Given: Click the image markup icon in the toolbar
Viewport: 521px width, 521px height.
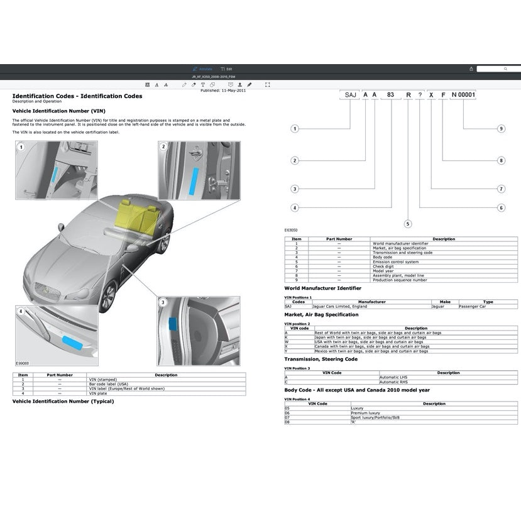Looking at the screenshot, I should 146,85.
